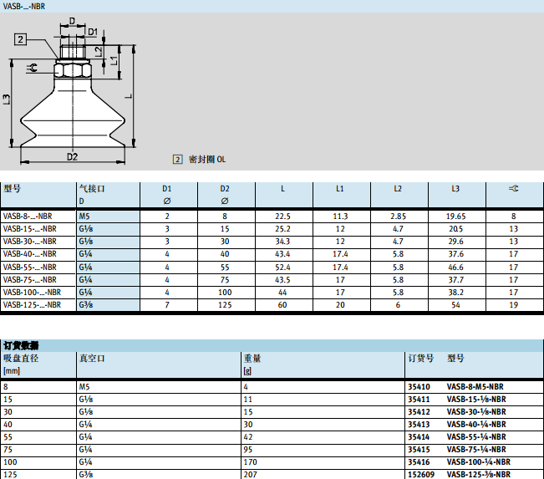544x479 pixels.
Task: Select model VASB-125-⅜-NBR
Action: pyautogui.click(x=479, y=475)
